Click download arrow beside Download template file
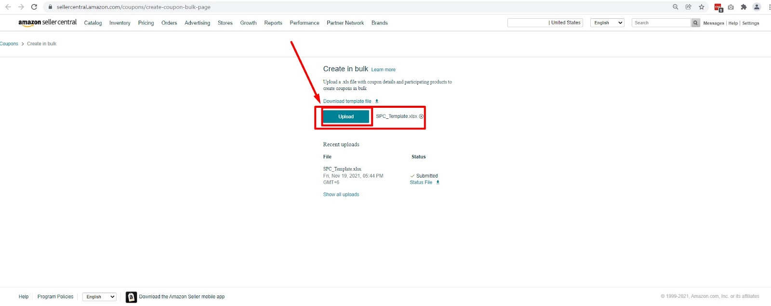 377,101
